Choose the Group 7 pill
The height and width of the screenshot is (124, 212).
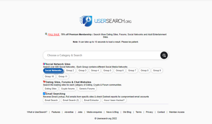pos(132,71)
